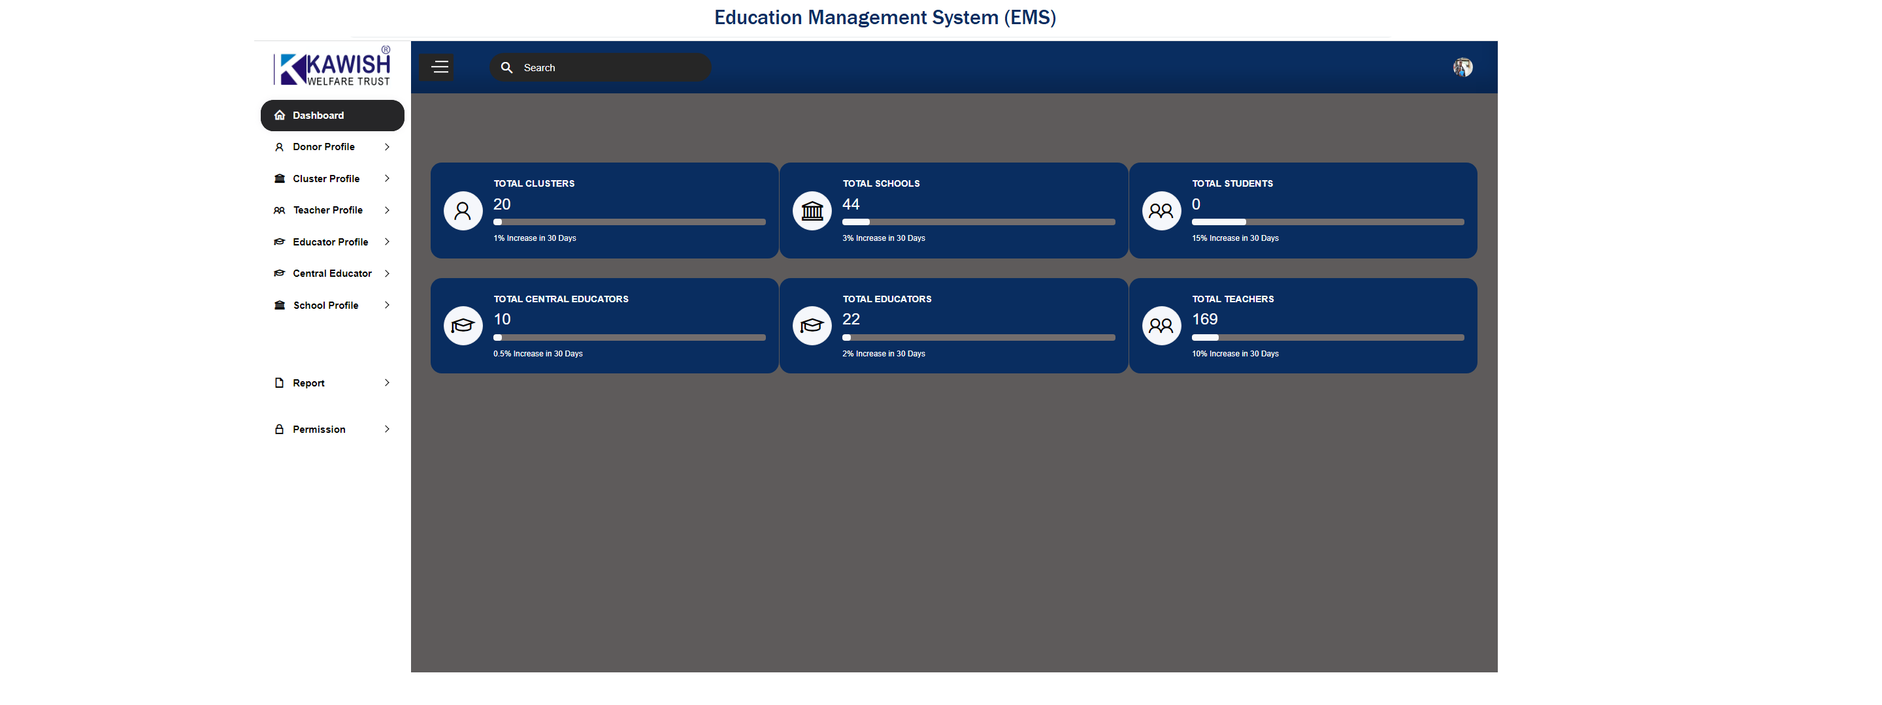Click the Teacher Profile people icon
The image size is (1882, 705).
[279, 210]
